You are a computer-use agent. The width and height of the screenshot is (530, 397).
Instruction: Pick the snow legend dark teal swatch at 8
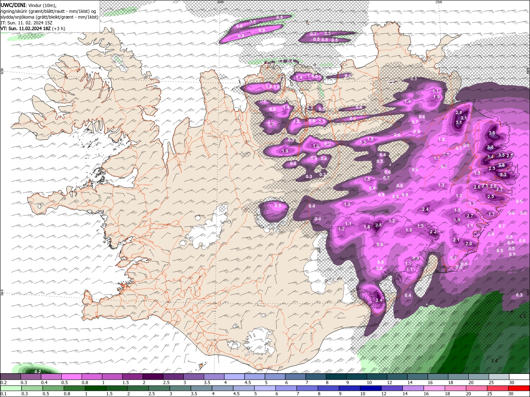pos(335,377)
